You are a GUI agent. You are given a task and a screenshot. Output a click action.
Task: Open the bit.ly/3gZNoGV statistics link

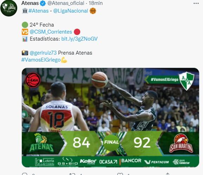pos(80,39)
